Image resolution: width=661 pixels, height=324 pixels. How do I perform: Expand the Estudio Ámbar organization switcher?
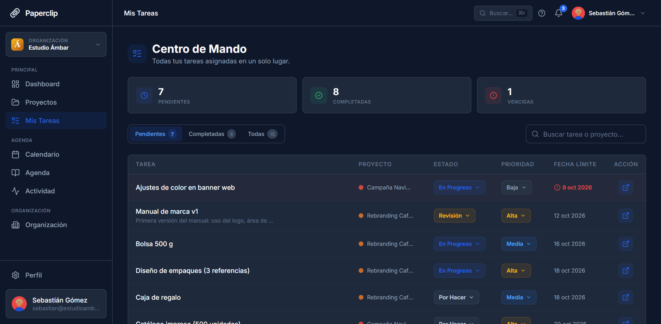[x=56, y=44]
